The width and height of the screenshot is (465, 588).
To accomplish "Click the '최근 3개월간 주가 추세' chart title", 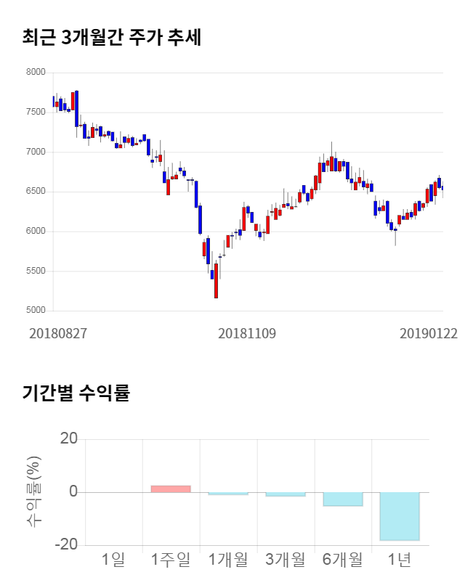I will pyautogui.click(x=112, y=38).
